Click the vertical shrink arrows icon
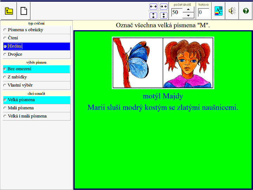 (164, 15)
